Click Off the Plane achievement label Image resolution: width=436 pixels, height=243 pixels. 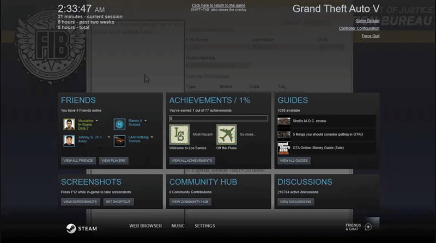pyautogui.click(x=227, y=148)
